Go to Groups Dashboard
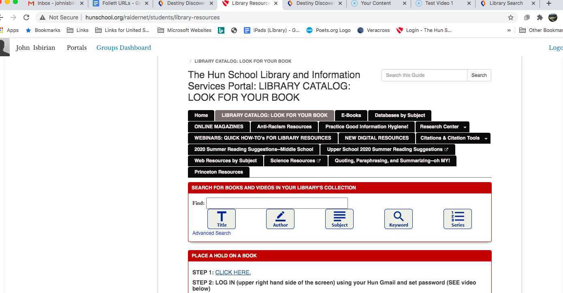Screen dimensions: 563x293 tap(124, 48)
